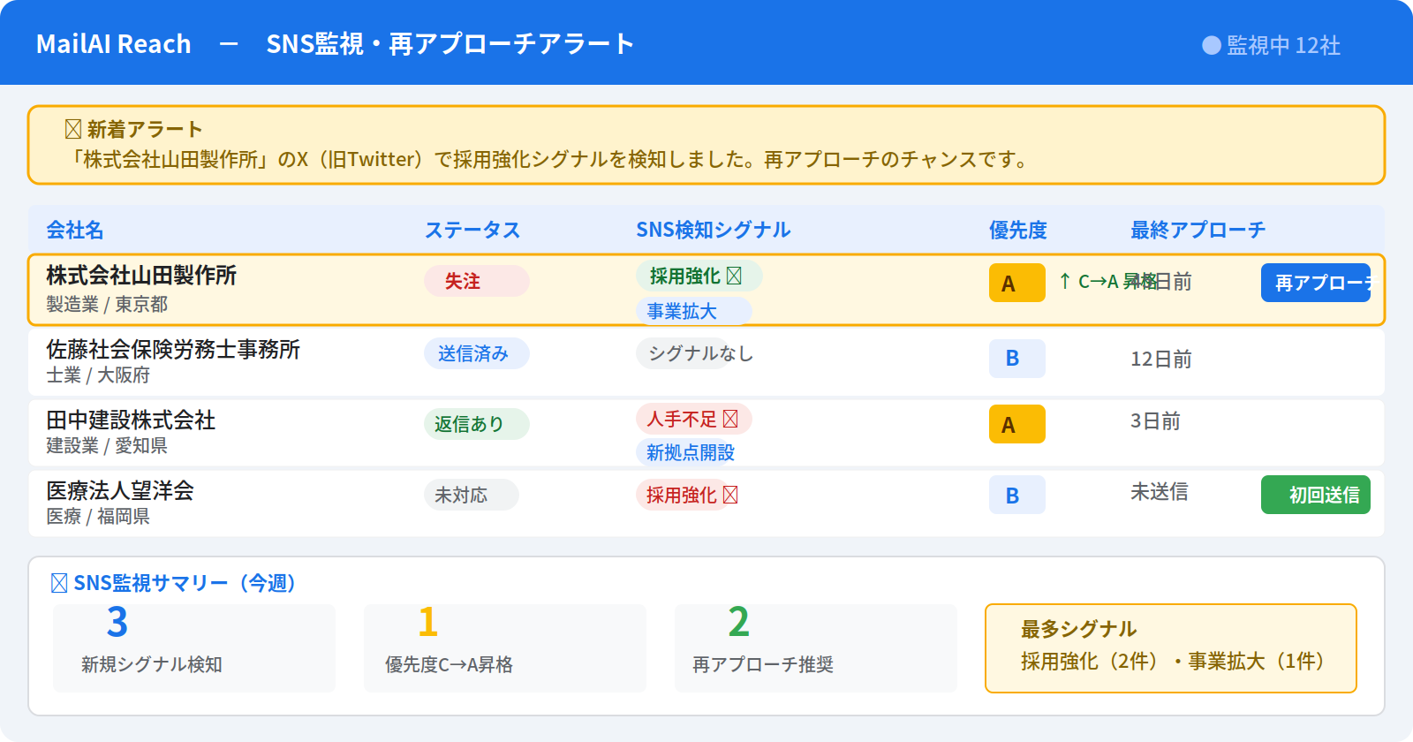1413x742 pixels.
Task: Click the monitoring status dot in header
Action: pyautogui.click(x=1212, y=45)
